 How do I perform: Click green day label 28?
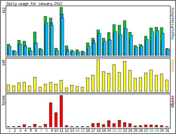[151, 130]
